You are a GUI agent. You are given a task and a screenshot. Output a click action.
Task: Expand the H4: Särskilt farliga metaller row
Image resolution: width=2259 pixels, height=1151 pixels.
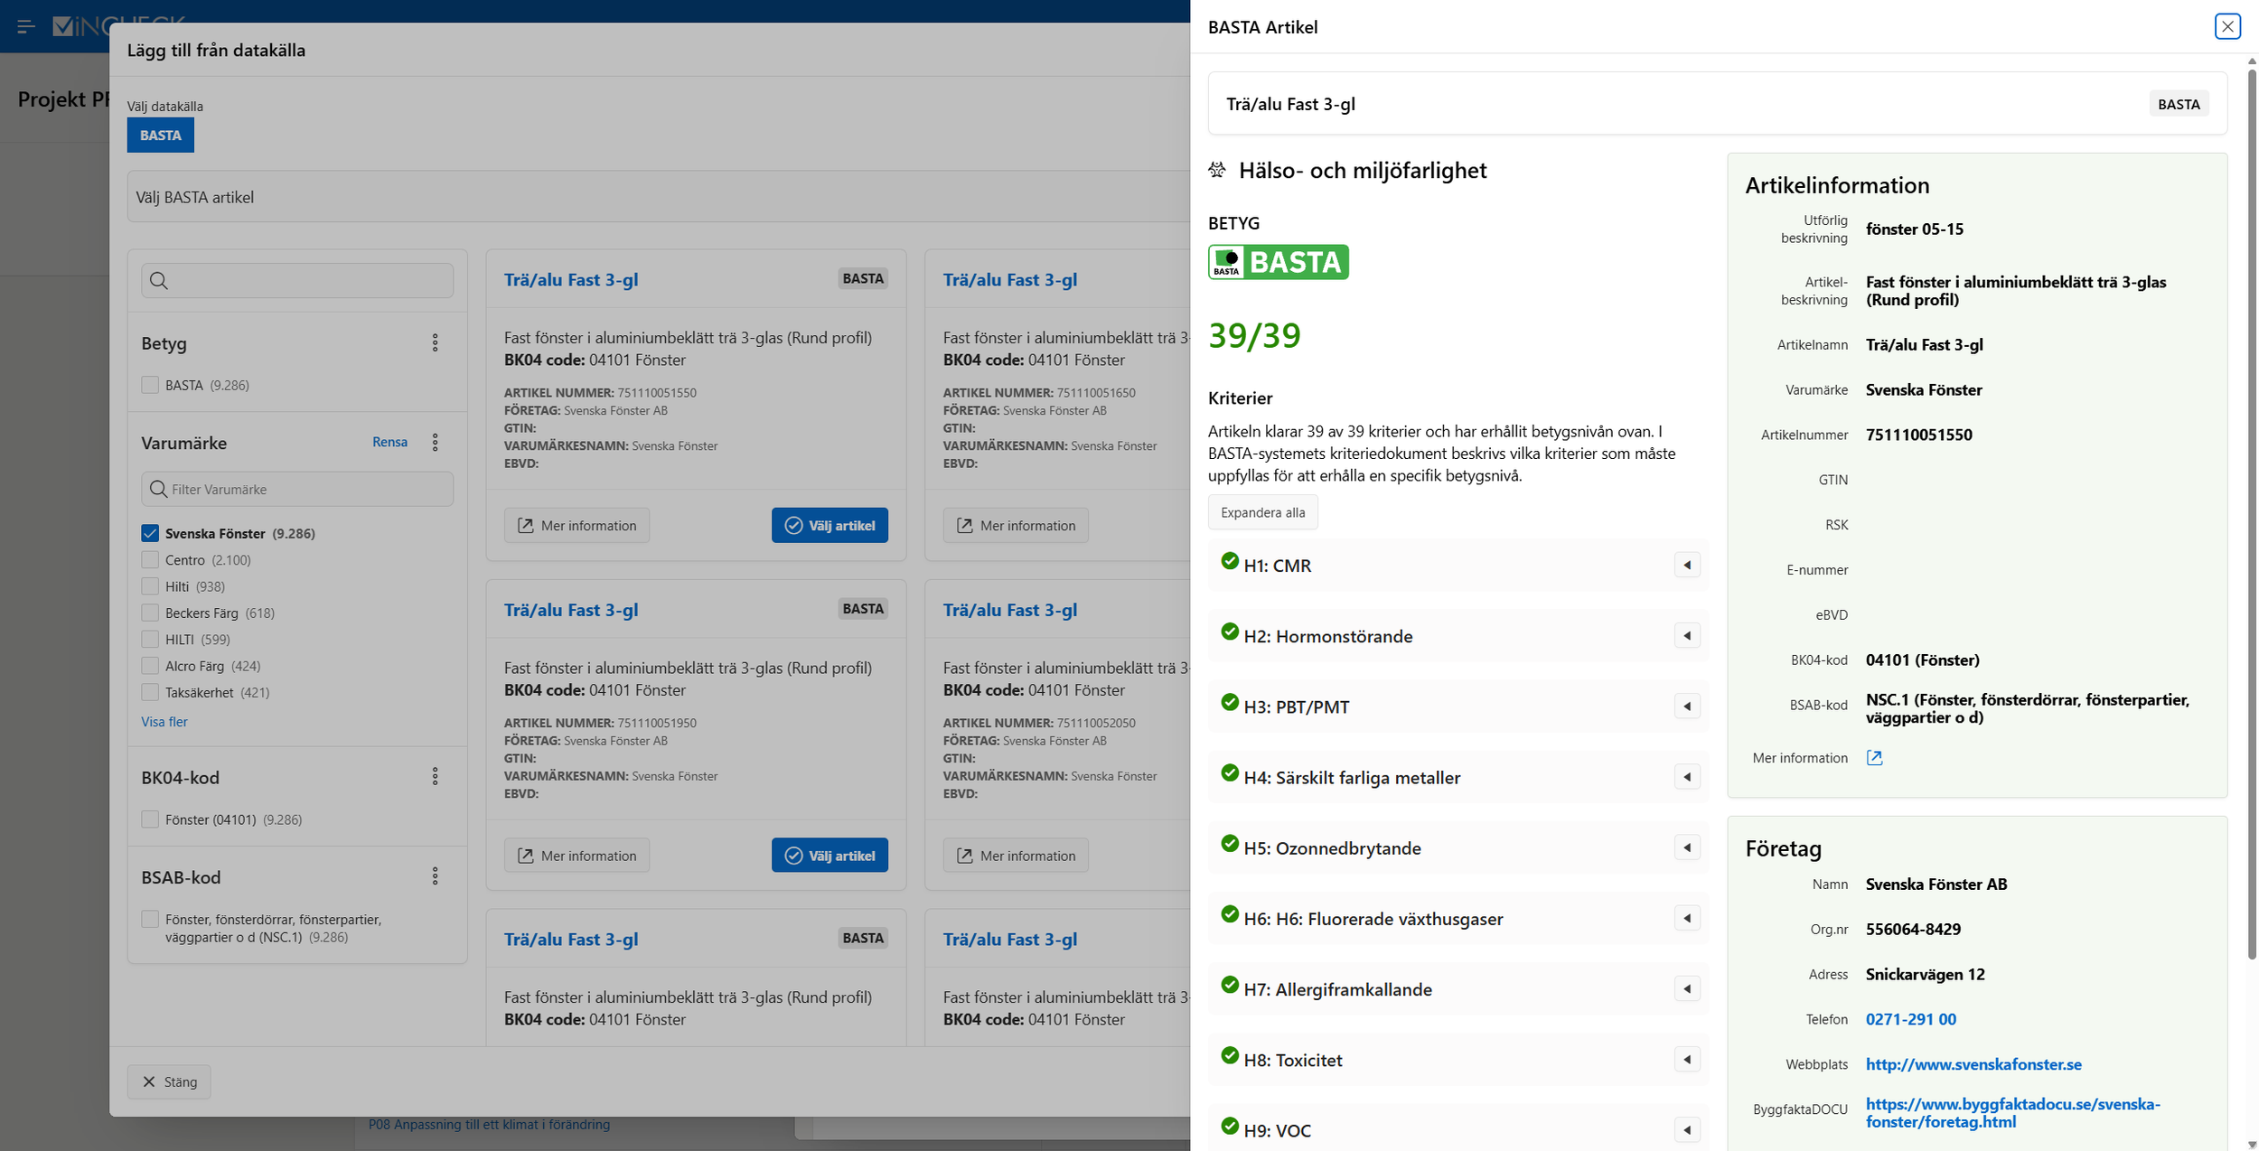click(x=1686, y=777)
